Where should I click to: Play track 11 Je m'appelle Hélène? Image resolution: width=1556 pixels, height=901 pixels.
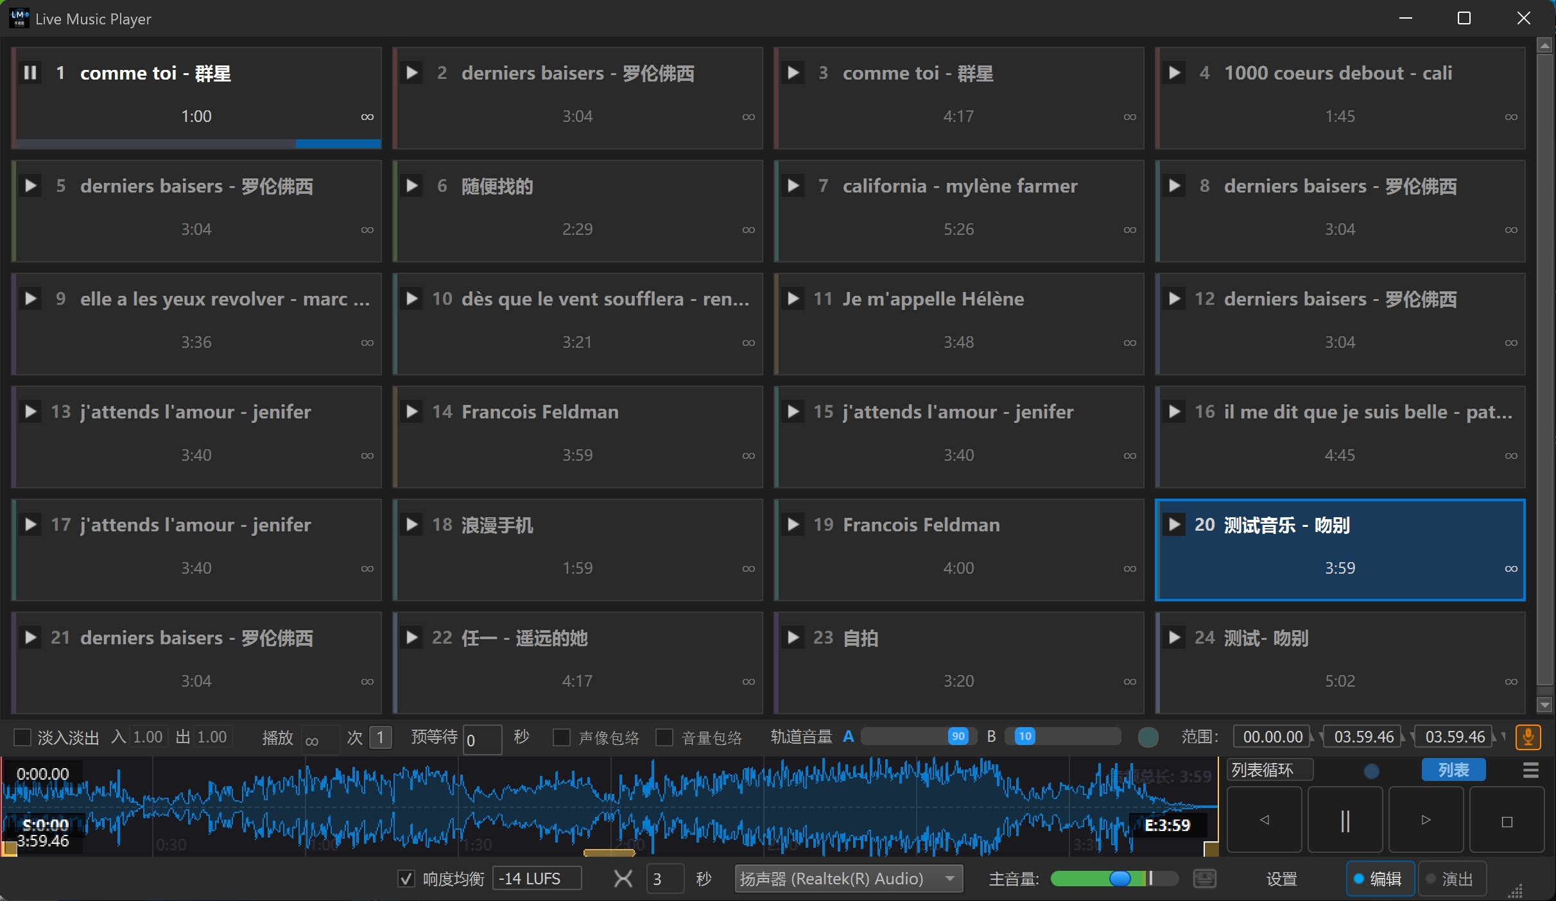[x=793, y=298]
